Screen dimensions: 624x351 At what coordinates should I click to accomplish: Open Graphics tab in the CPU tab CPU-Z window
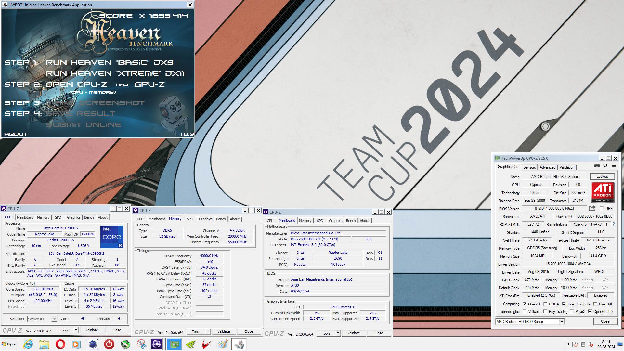pyautogui.click(x=73, y=217)
